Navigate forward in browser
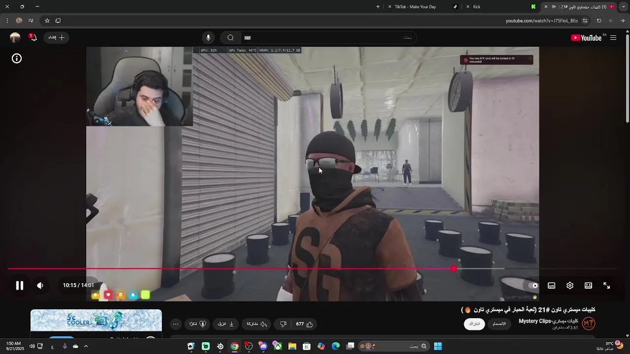Viewport: 630px width, 354px height. (611, 21)
